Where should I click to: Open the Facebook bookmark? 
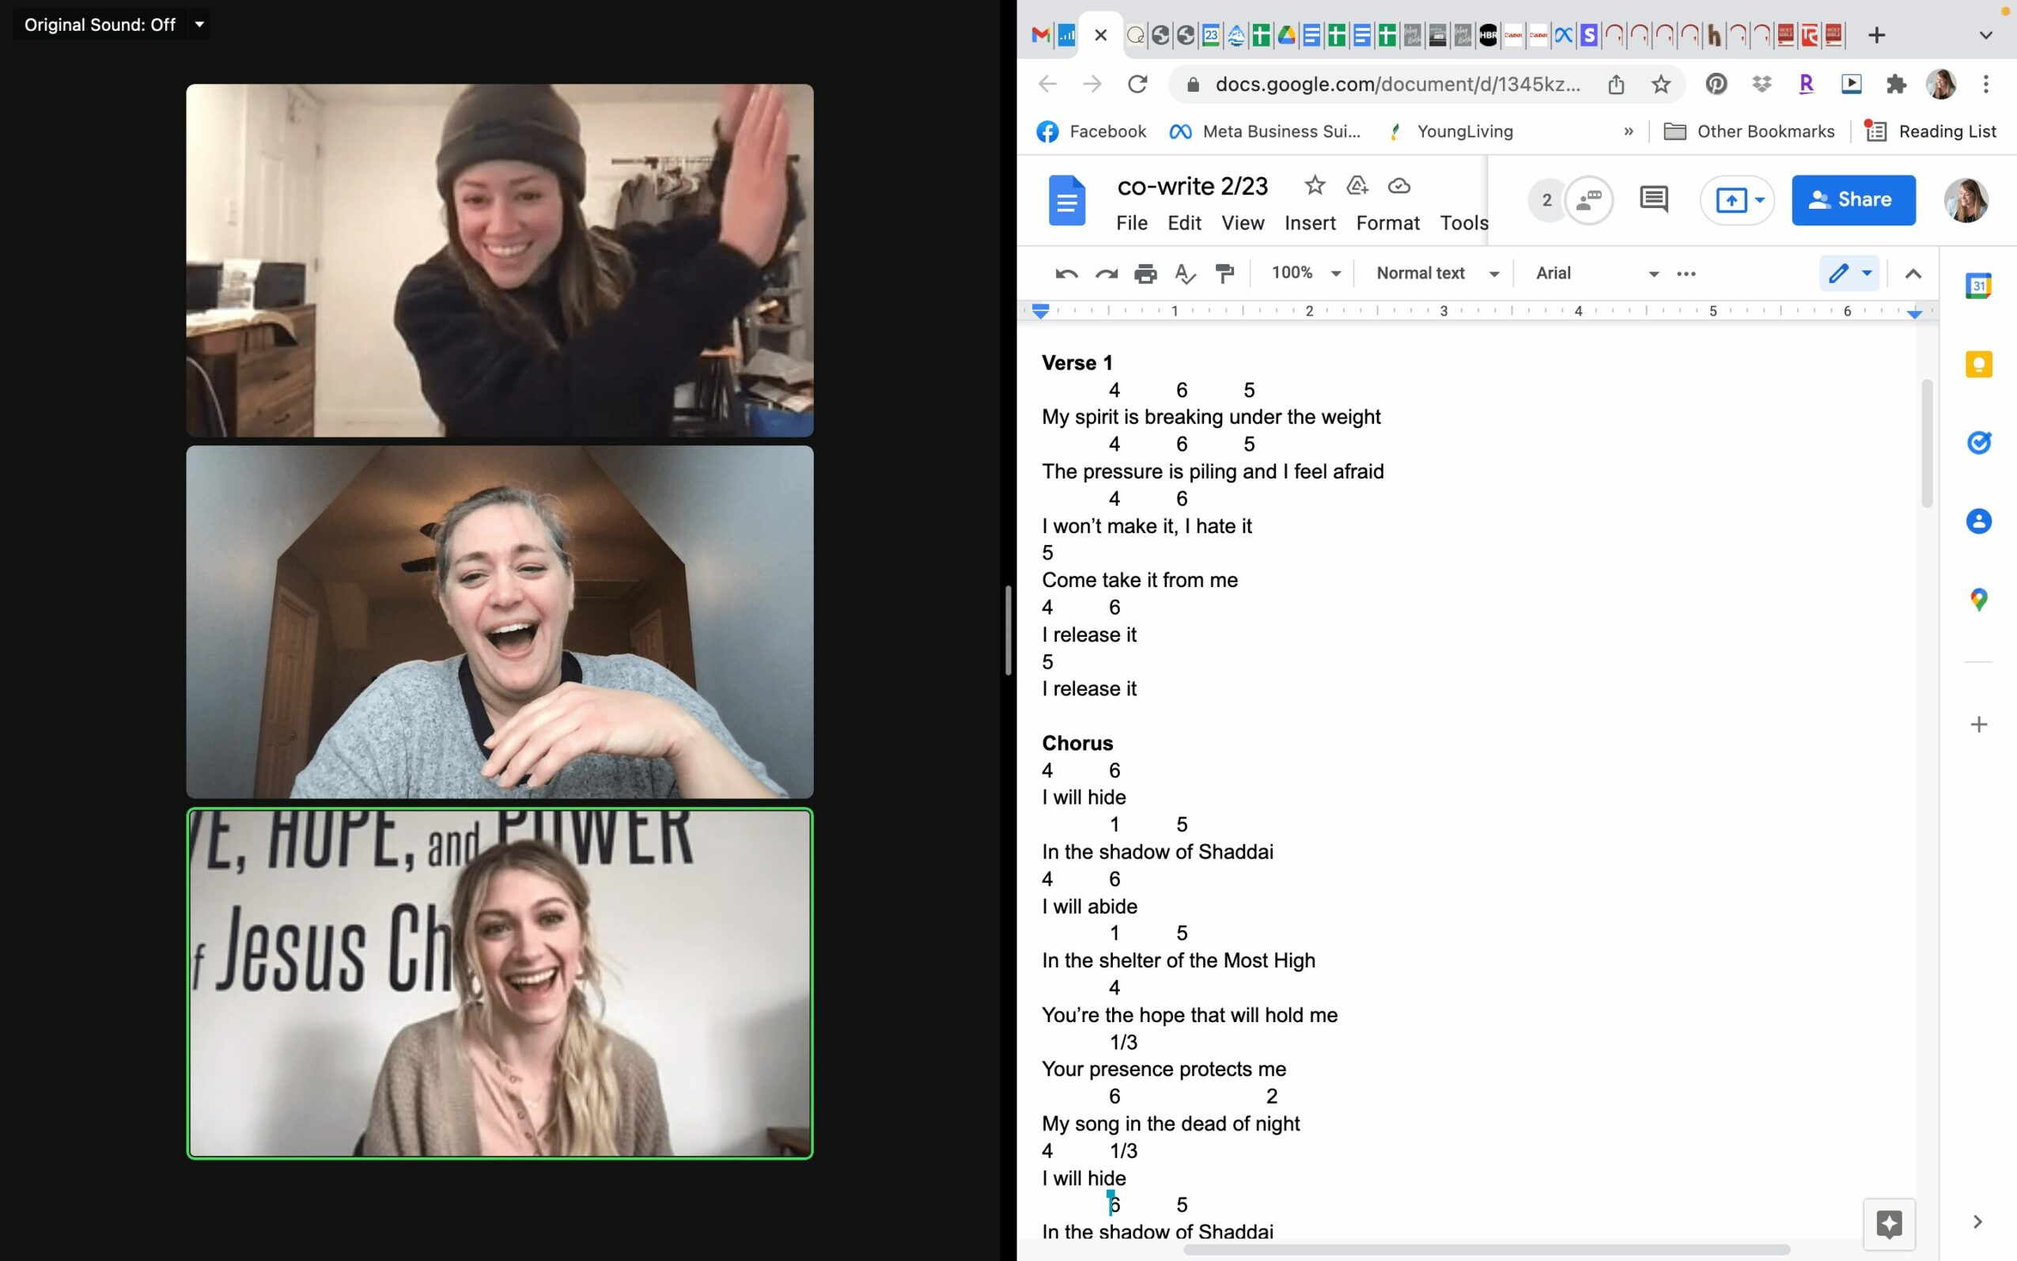click(x=1092, y=132)
